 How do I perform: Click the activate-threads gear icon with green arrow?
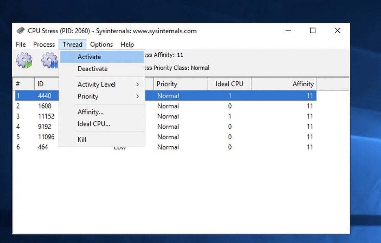[x=24, y=60]
